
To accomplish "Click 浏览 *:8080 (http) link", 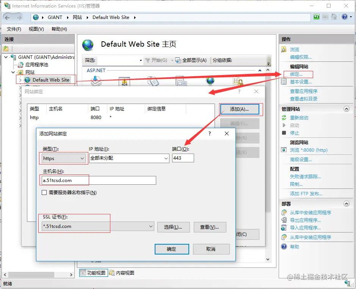I will (309, 150).
